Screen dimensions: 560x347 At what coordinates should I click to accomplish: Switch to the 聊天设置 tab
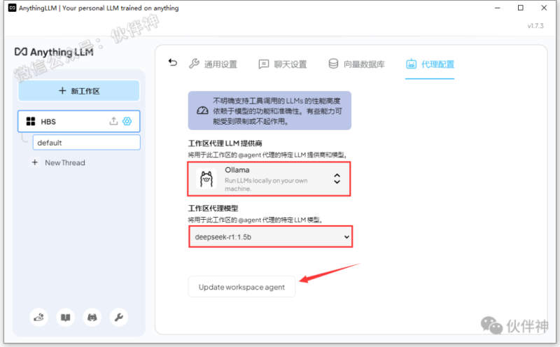(282, 64)
